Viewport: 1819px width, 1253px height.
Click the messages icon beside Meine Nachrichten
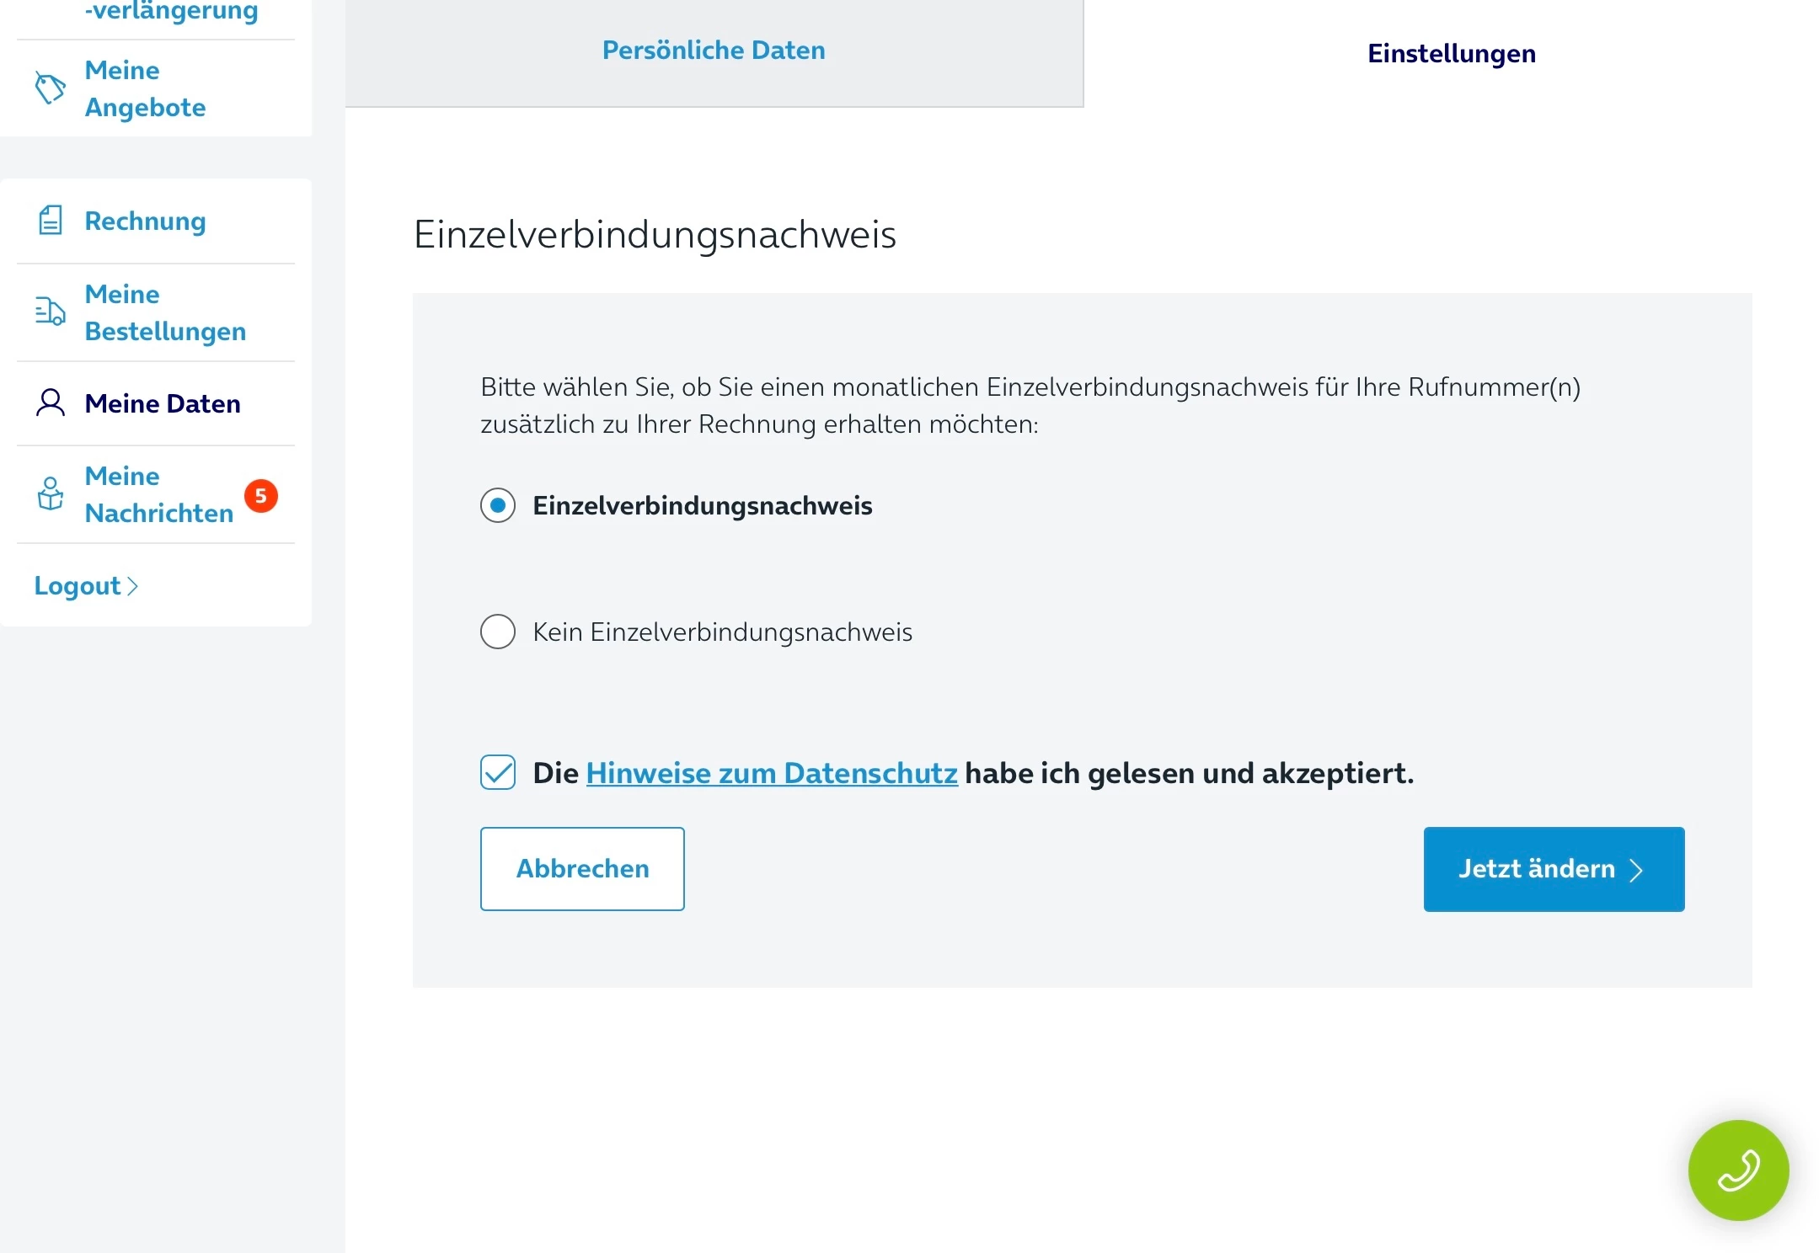click(51, 494)
